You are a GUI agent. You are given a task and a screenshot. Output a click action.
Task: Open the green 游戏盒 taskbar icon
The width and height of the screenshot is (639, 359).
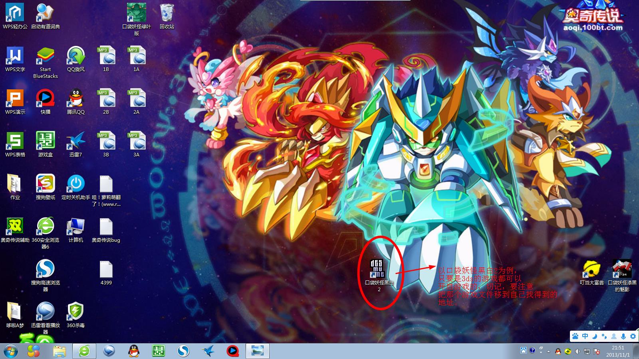pos(159,351)
